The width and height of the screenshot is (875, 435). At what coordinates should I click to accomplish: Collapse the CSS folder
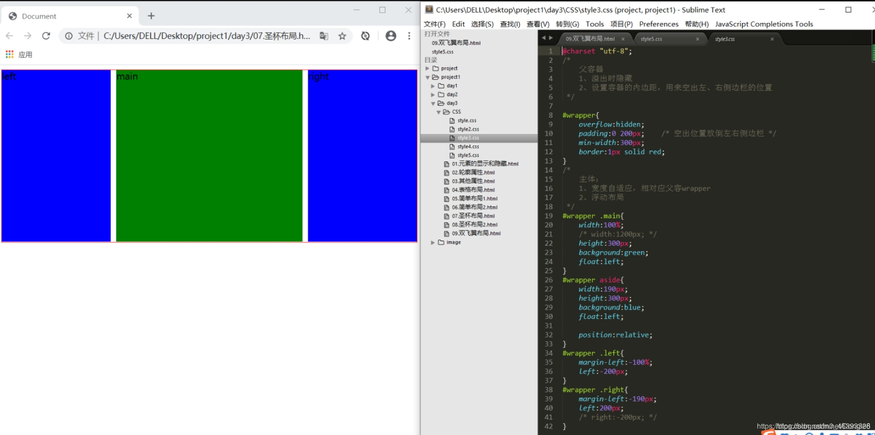click(438, 112)
